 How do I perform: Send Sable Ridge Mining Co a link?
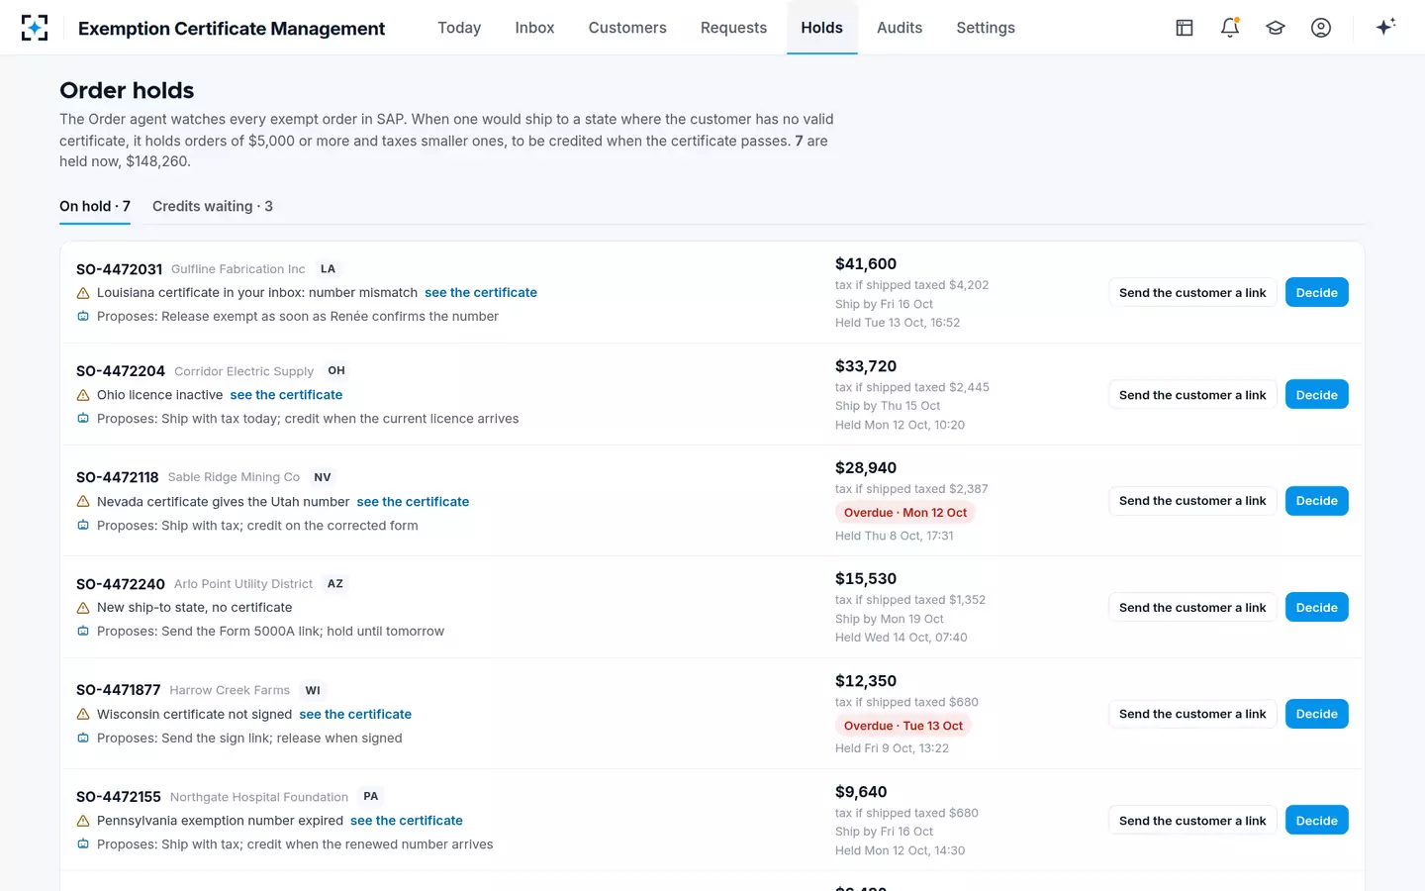point(1192,500)
